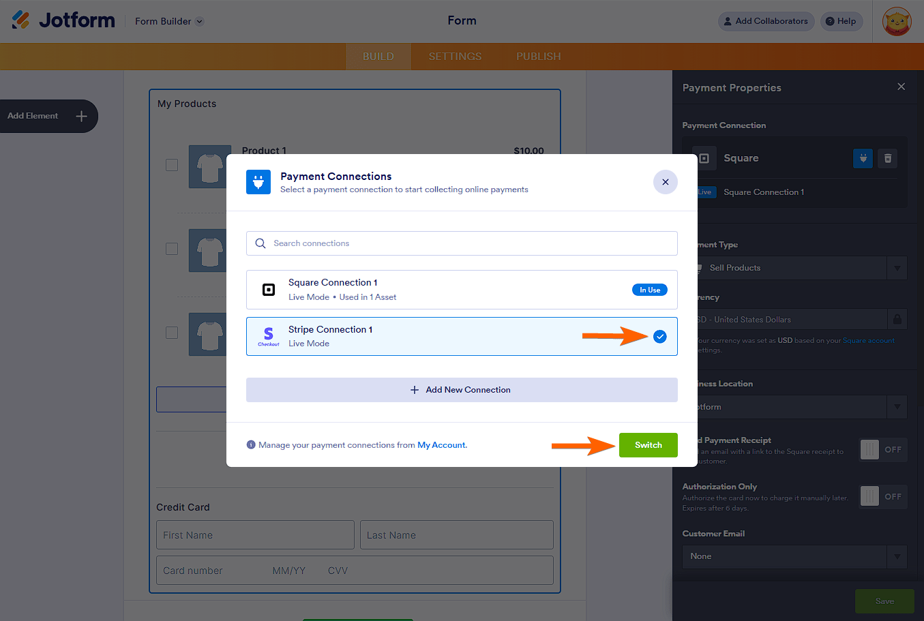Click the trash icon next to Square

(x=888, y=158)
